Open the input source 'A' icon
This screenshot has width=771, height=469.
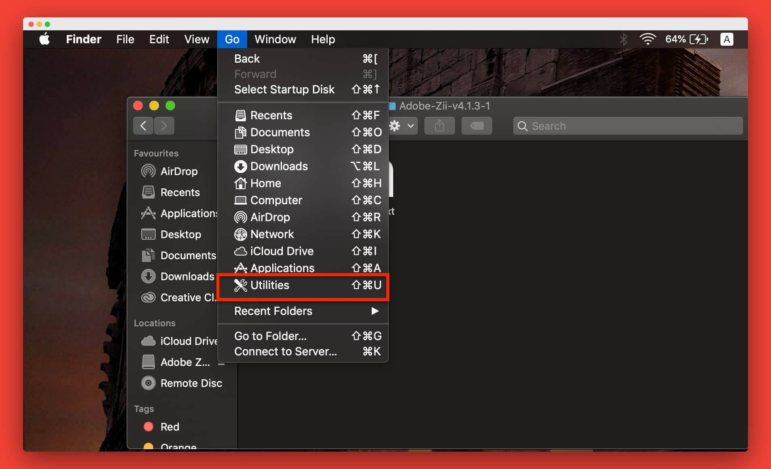tap(727, 39)
